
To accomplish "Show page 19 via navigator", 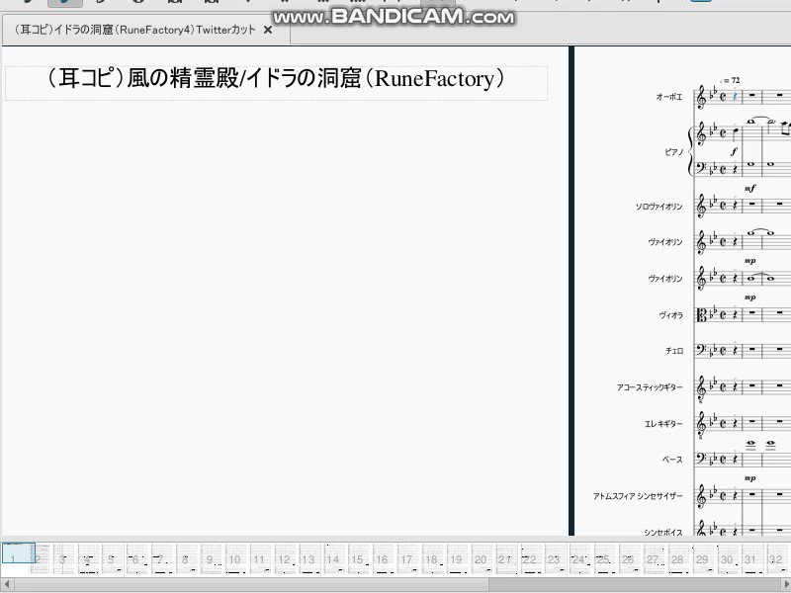I will [x=456, y=558].
